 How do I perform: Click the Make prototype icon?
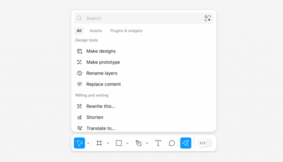coord(79,62)
